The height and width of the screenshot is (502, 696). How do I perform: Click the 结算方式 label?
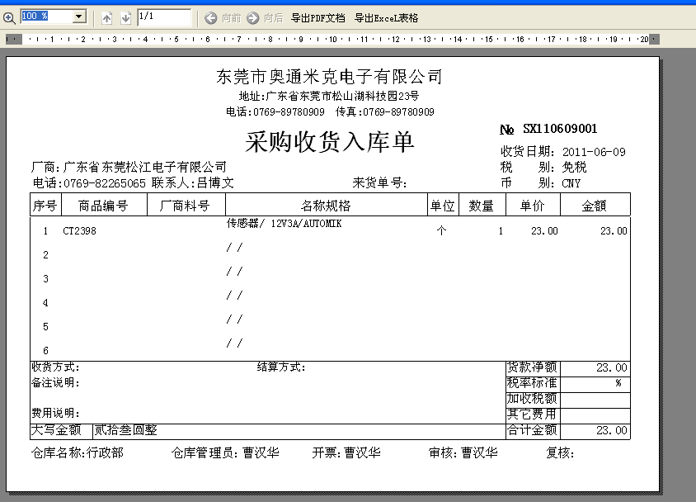(x=281, y=367)
